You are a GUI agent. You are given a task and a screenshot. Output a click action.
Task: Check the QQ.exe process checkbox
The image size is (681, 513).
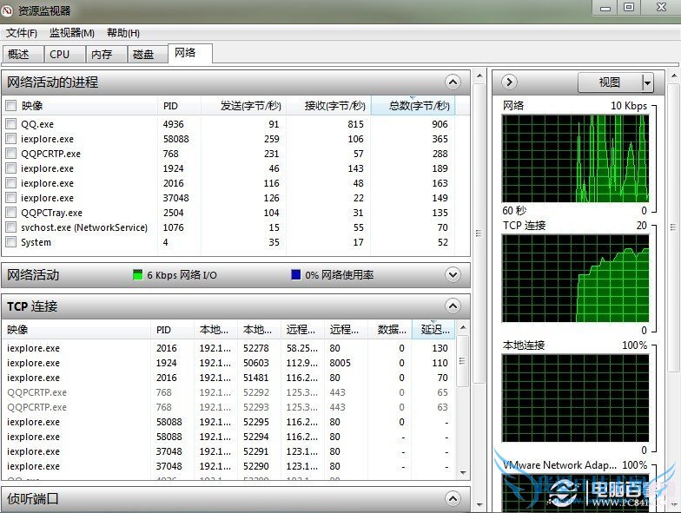coord(10,124)
